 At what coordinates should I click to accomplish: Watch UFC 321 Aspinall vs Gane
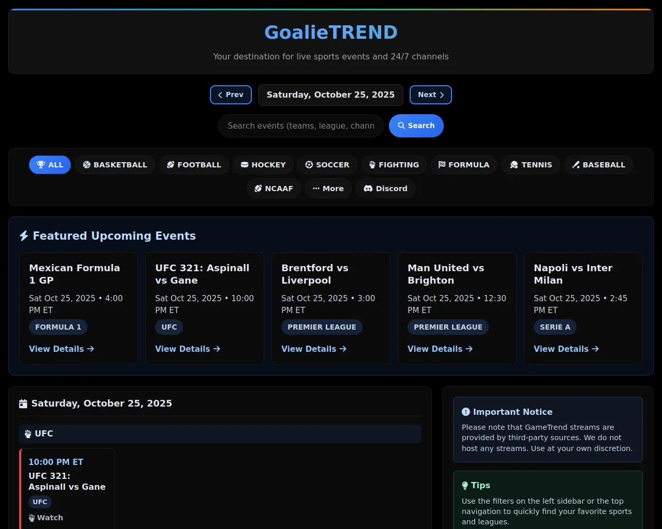pyautogui.click(x=46, y=518)
